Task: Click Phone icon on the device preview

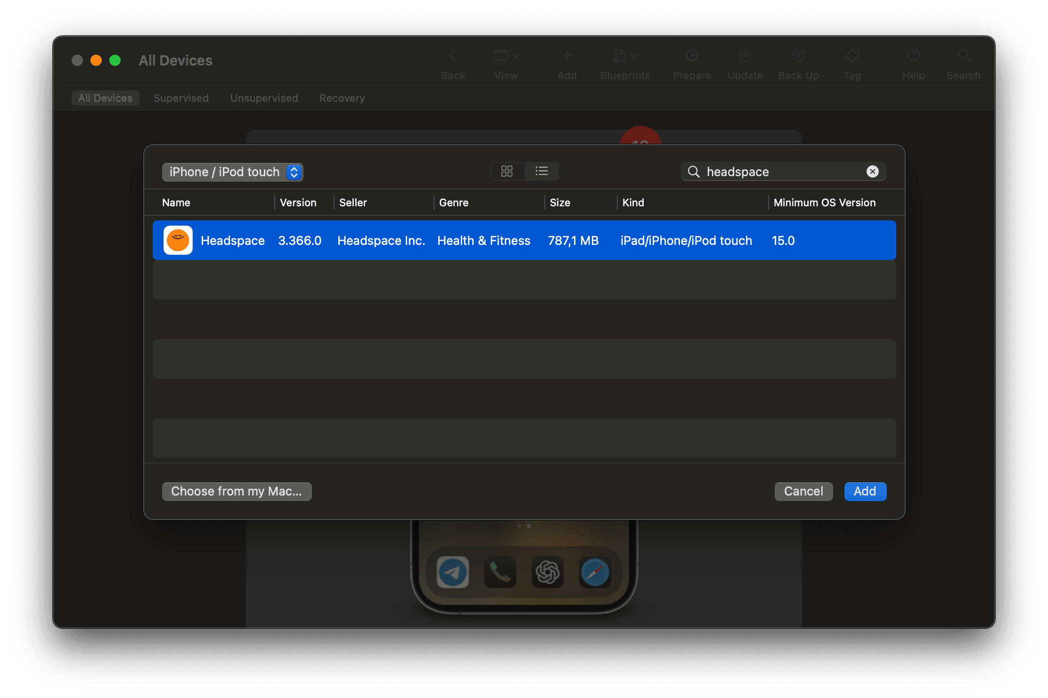Action: (500, 572)
